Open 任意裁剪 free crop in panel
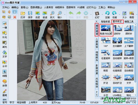Image resolution: width=138 pixels, height=105 pixels. (x=117, y=67)
